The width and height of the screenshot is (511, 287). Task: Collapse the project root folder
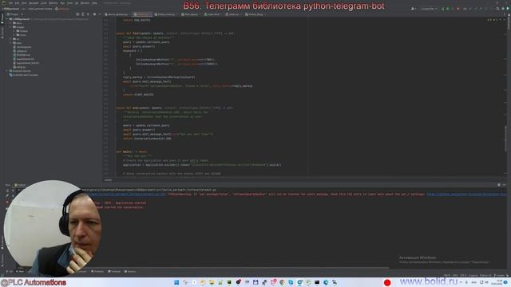click(7, 19)
